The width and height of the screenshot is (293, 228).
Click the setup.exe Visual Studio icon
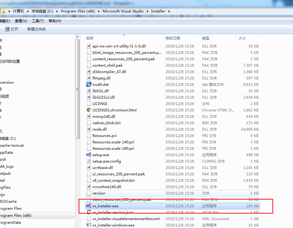tap(89, 155)
